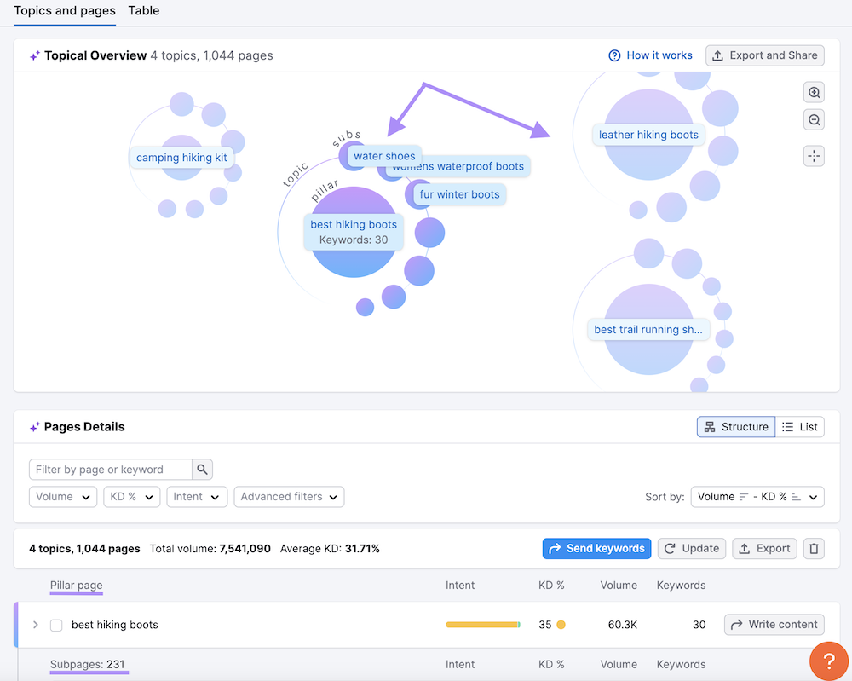Open help via the orange question mark button

pos(828,661)
